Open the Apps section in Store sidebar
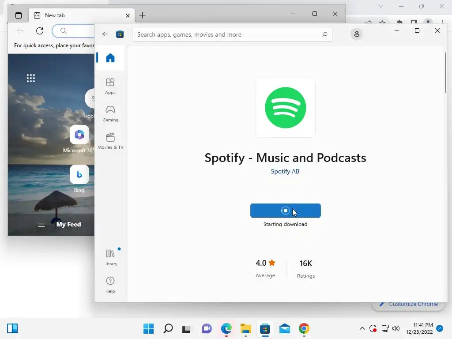The width and height of the screenshot is (452, 339). coord(110,86)
